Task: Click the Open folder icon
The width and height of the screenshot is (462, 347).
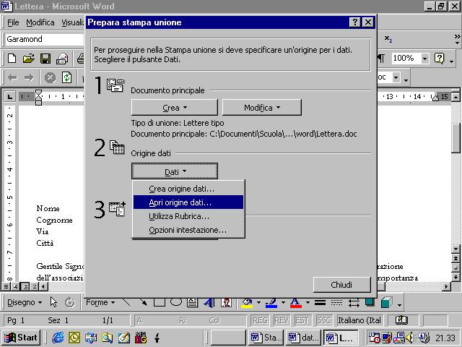Action: (x=29, y=58)
